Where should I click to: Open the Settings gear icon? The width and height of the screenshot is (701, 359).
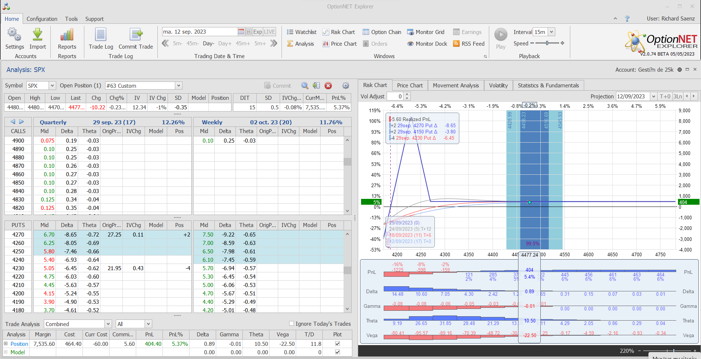point(15,35)
